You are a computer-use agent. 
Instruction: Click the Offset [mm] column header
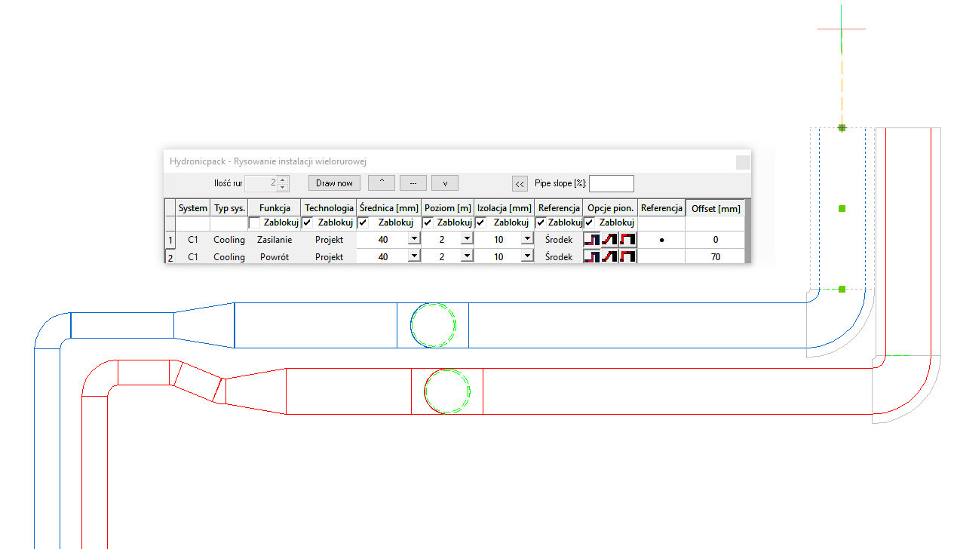tap(716, 209)
